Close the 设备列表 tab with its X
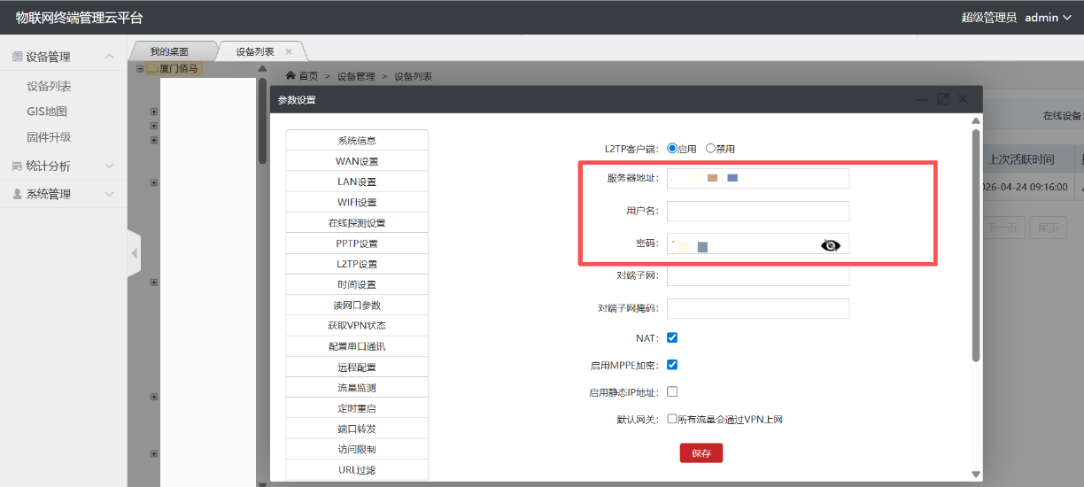The width and height of the screenshot is (1084, 487). point(289,51)
